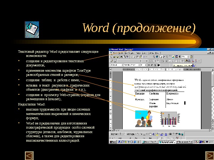Open the Вид menu in Word

(126, 53)
